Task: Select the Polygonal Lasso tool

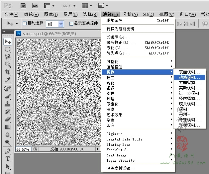Action: coord(8,57)
